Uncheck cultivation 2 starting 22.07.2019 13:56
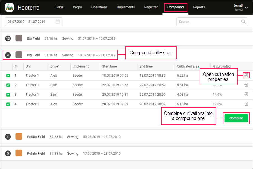The width and height of the screenshot is (253, 169). pyautogui.click(x=8, y=85)
